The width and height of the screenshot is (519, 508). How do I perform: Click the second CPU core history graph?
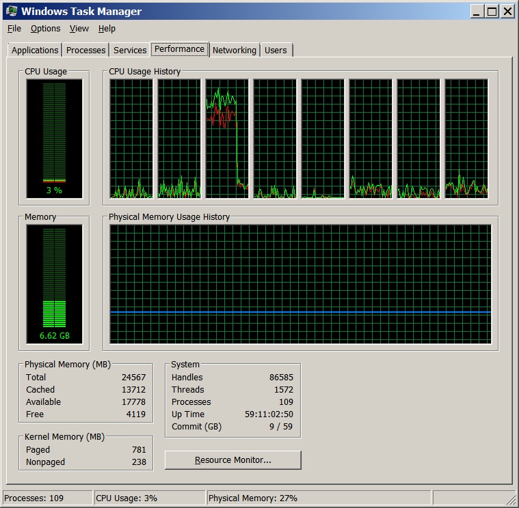179,139
